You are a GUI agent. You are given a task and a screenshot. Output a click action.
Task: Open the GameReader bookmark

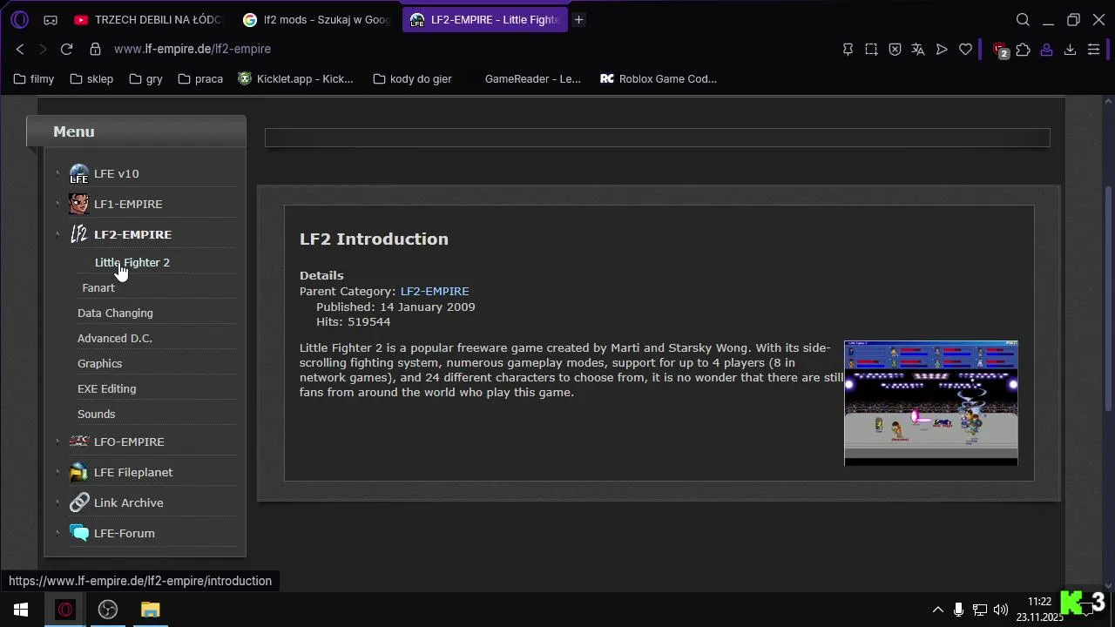pos(524,78)
